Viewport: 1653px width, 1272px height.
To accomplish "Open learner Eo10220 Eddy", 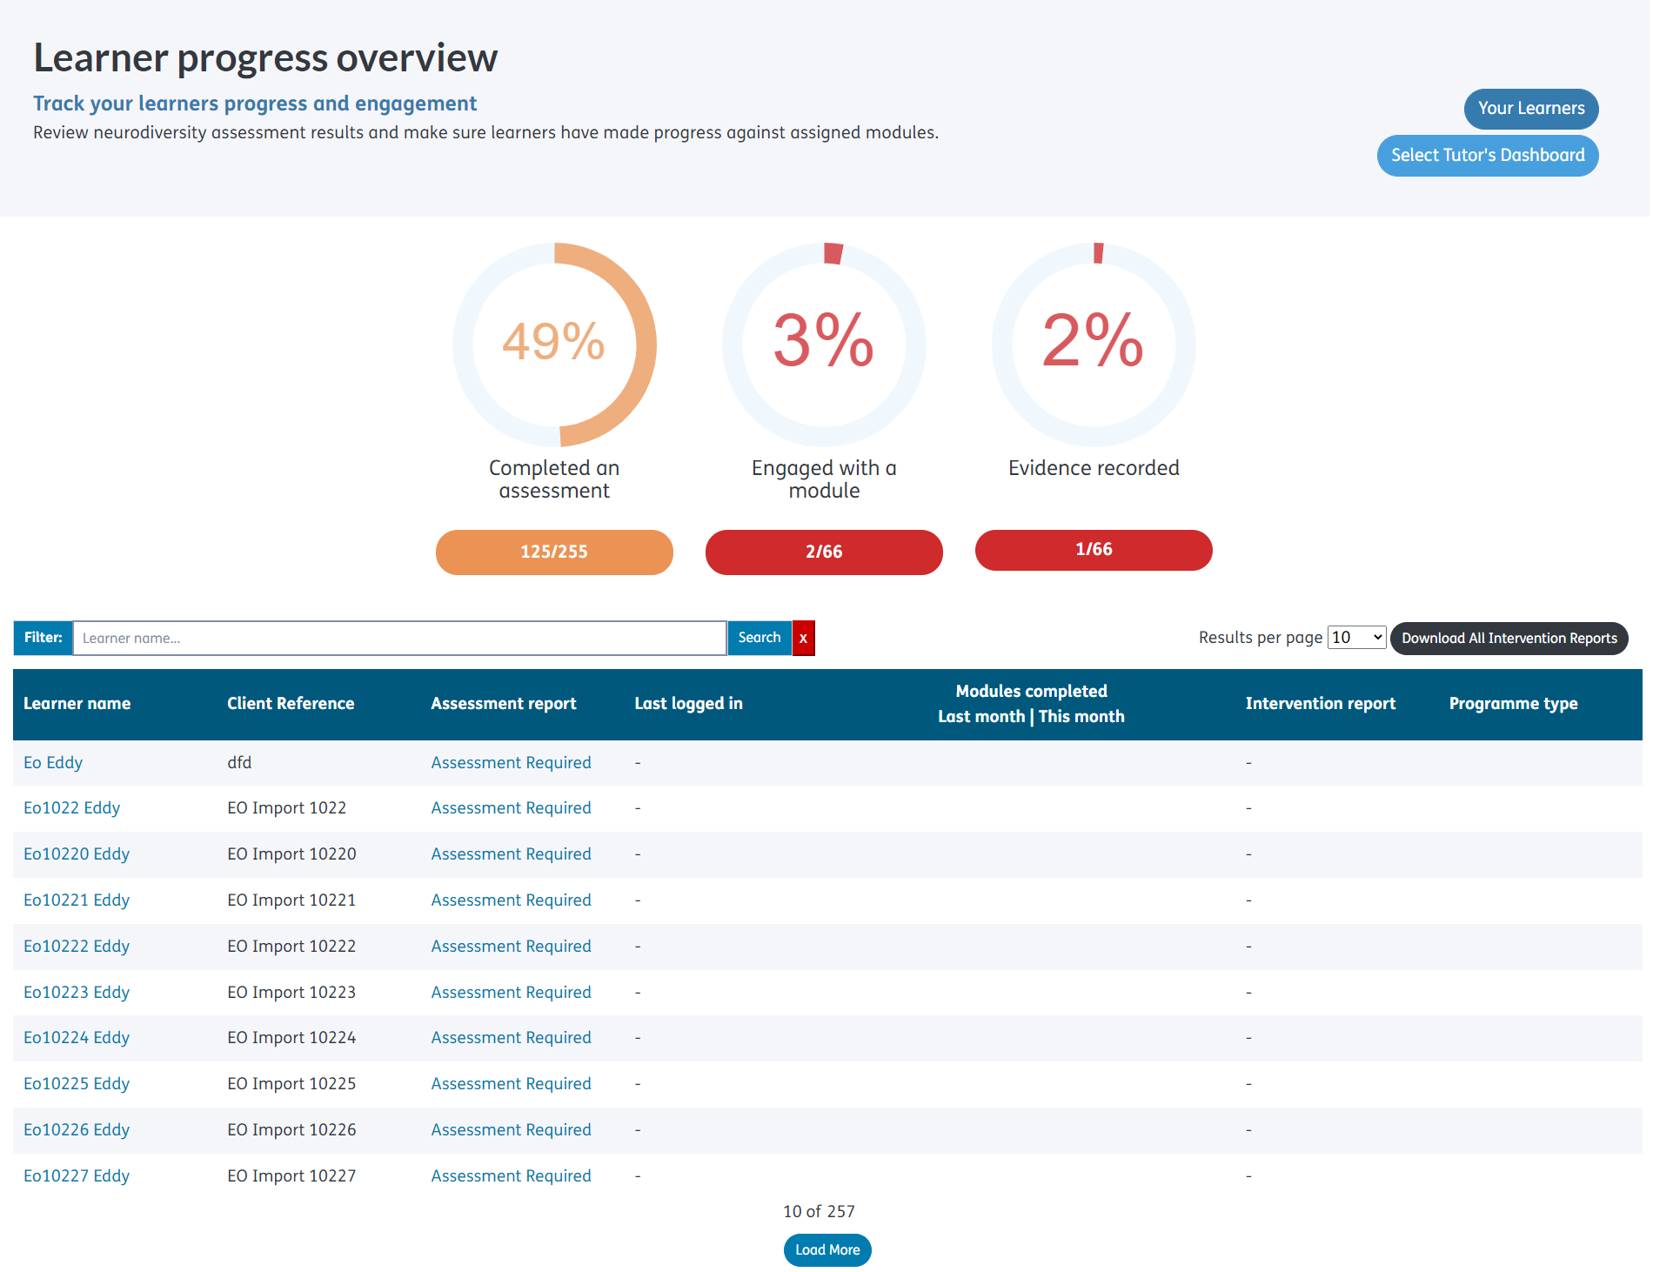I will 77,854.
